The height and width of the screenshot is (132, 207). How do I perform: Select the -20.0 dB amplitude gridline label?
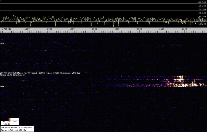[202, 6]
